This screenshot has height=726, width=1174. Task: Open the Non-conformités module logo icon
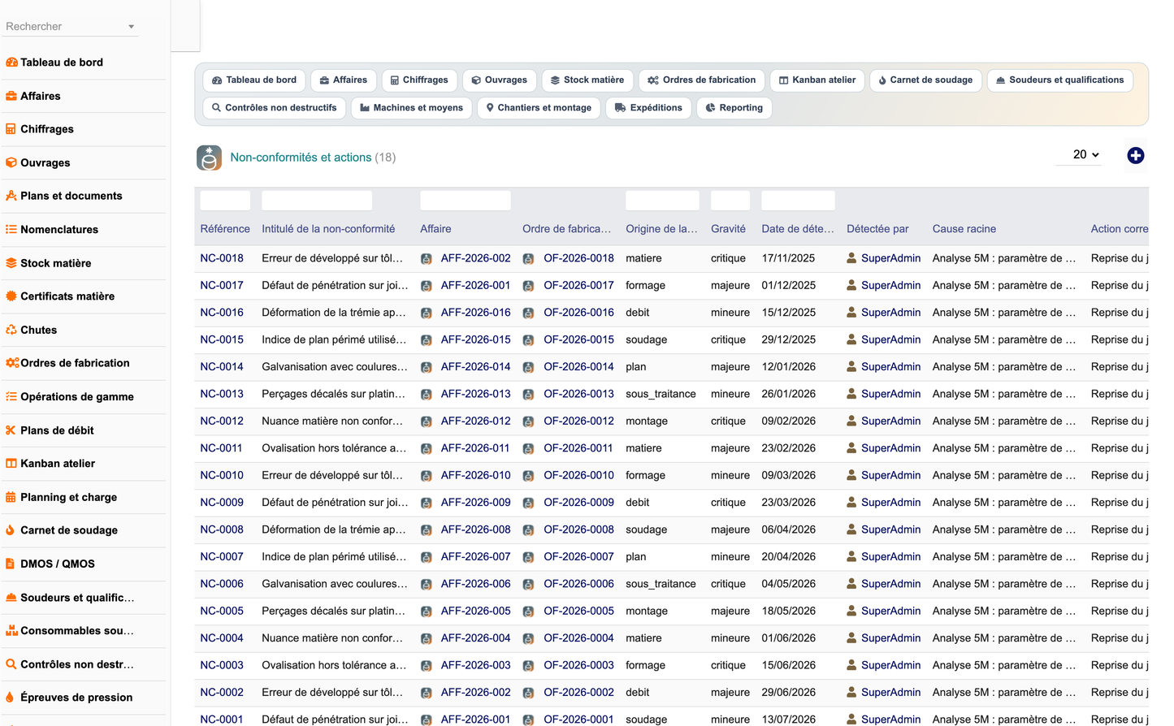coord(209,158)
